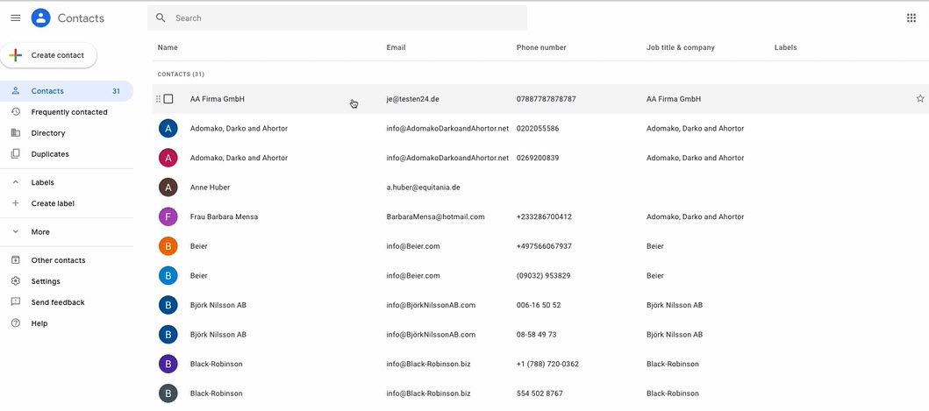This screenshot has width=929, height=411.
Task: Select Directory in the sidebar
Action: [x=48, y=133]
